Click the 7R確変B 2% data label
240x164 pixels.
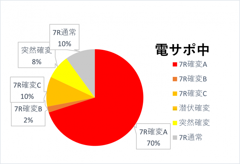click(x=28, y=114)
